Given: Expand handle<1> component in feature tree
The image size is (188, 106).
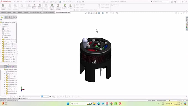Looking at the screenshot, I should 1,55.
